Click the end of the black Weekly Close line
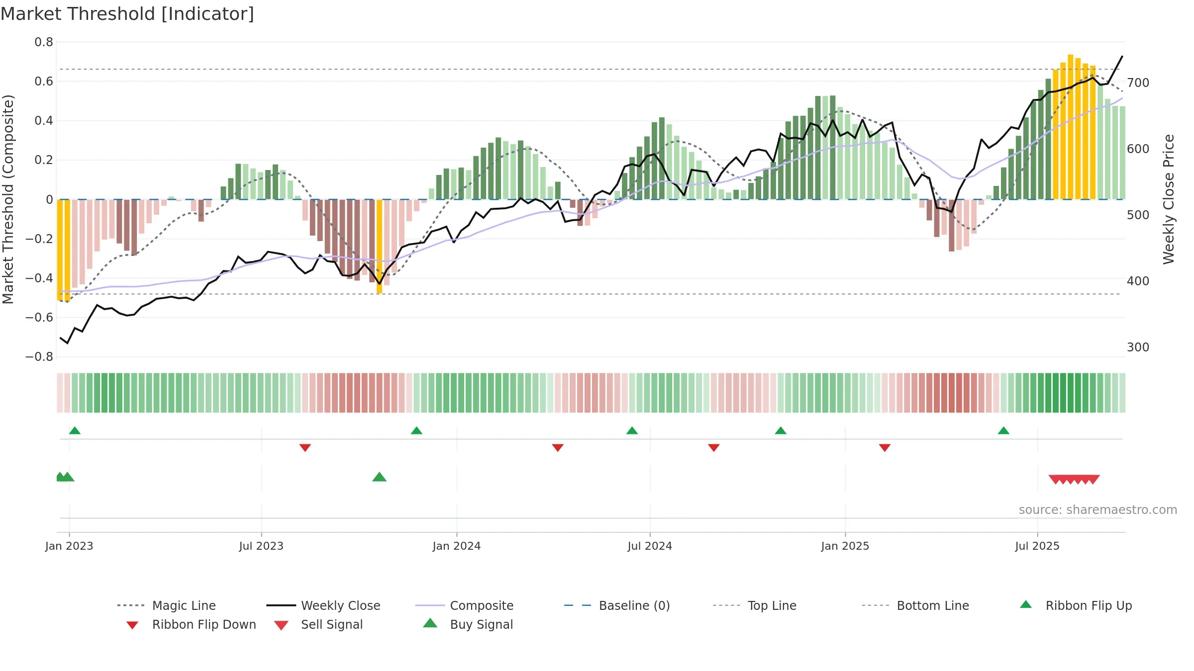1194x671 pixels. pos(1122,57)
